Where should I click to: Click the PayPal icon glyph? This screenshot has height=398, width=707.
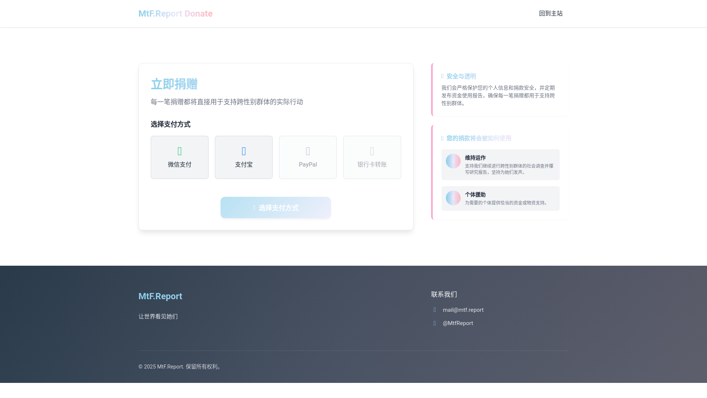[x=308, y=151]
